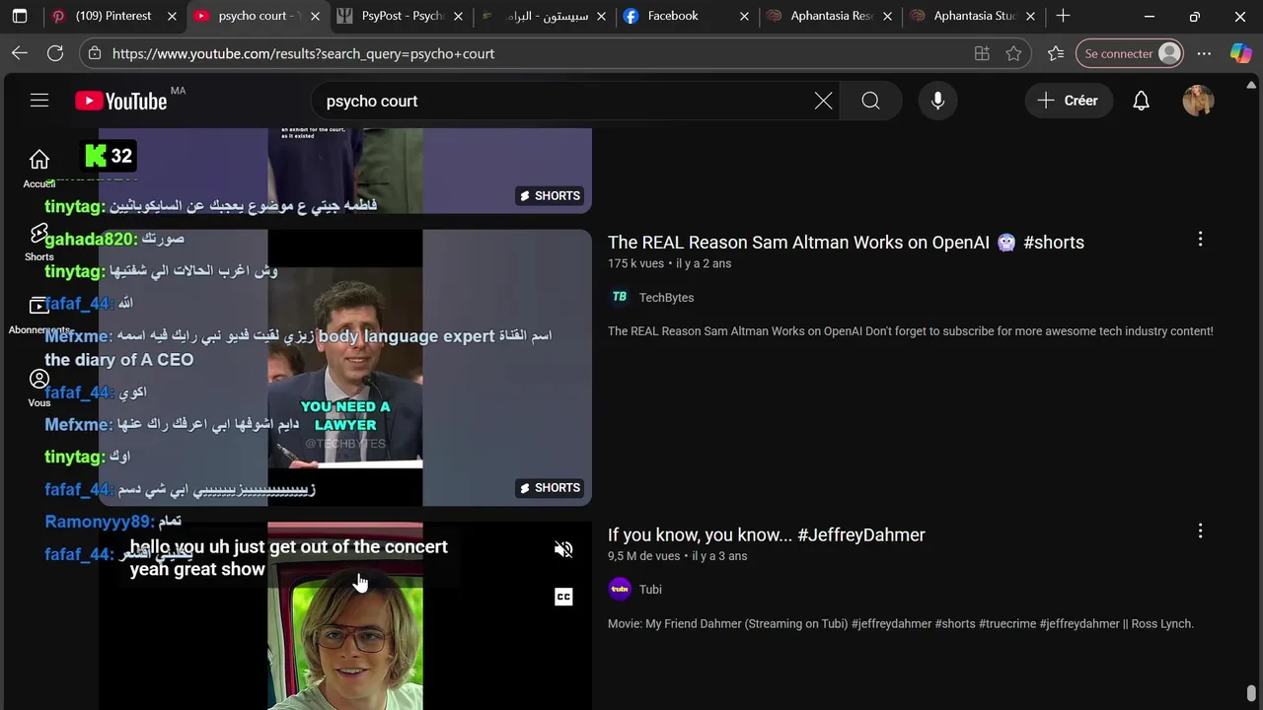Toggle captions on the previewing video

[x=563, y=597]
